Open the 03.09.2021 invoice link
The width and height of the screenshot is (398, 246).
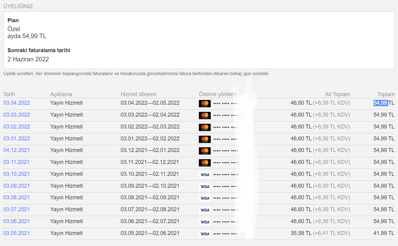tap(17, 186)
